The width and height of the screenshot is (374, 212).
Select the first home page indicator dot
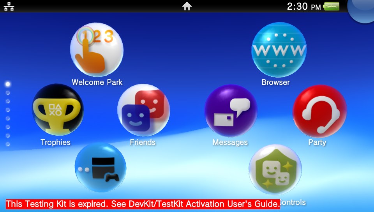click(8, 84)
